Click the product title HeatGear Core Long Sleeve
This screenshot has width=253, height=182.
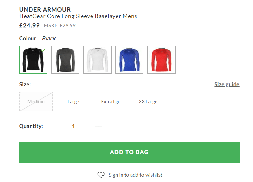click(78, 16)
